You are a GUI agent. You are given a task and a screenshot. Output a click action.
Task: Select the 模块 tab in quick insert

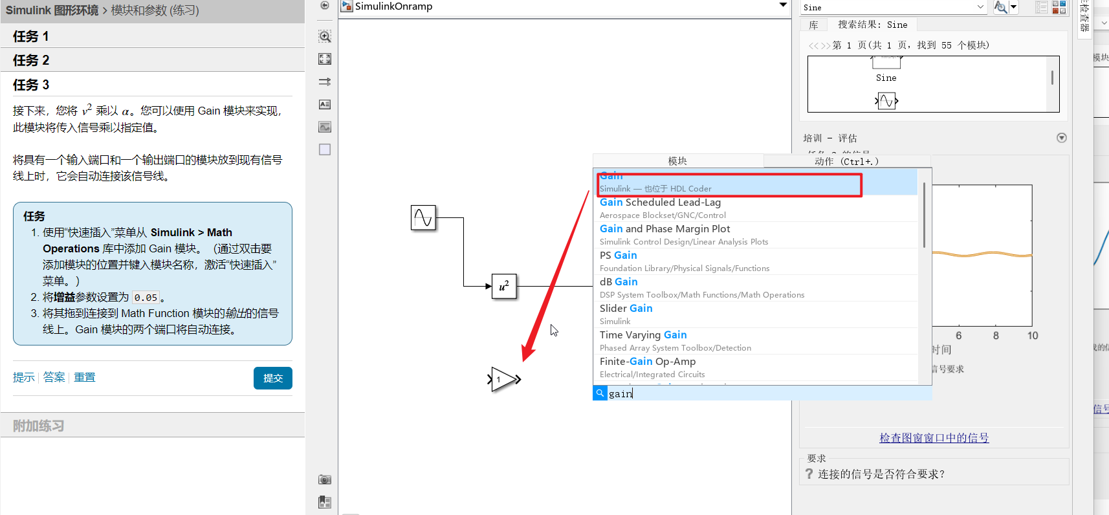pyautogui.click(x=678, y=161)
